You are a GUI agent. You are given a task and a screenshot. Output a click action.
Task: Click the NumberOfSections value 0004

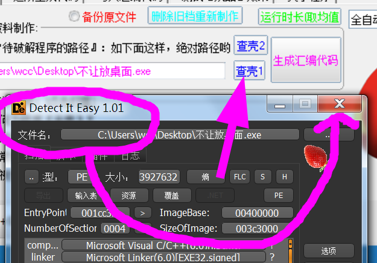point(115,229)
